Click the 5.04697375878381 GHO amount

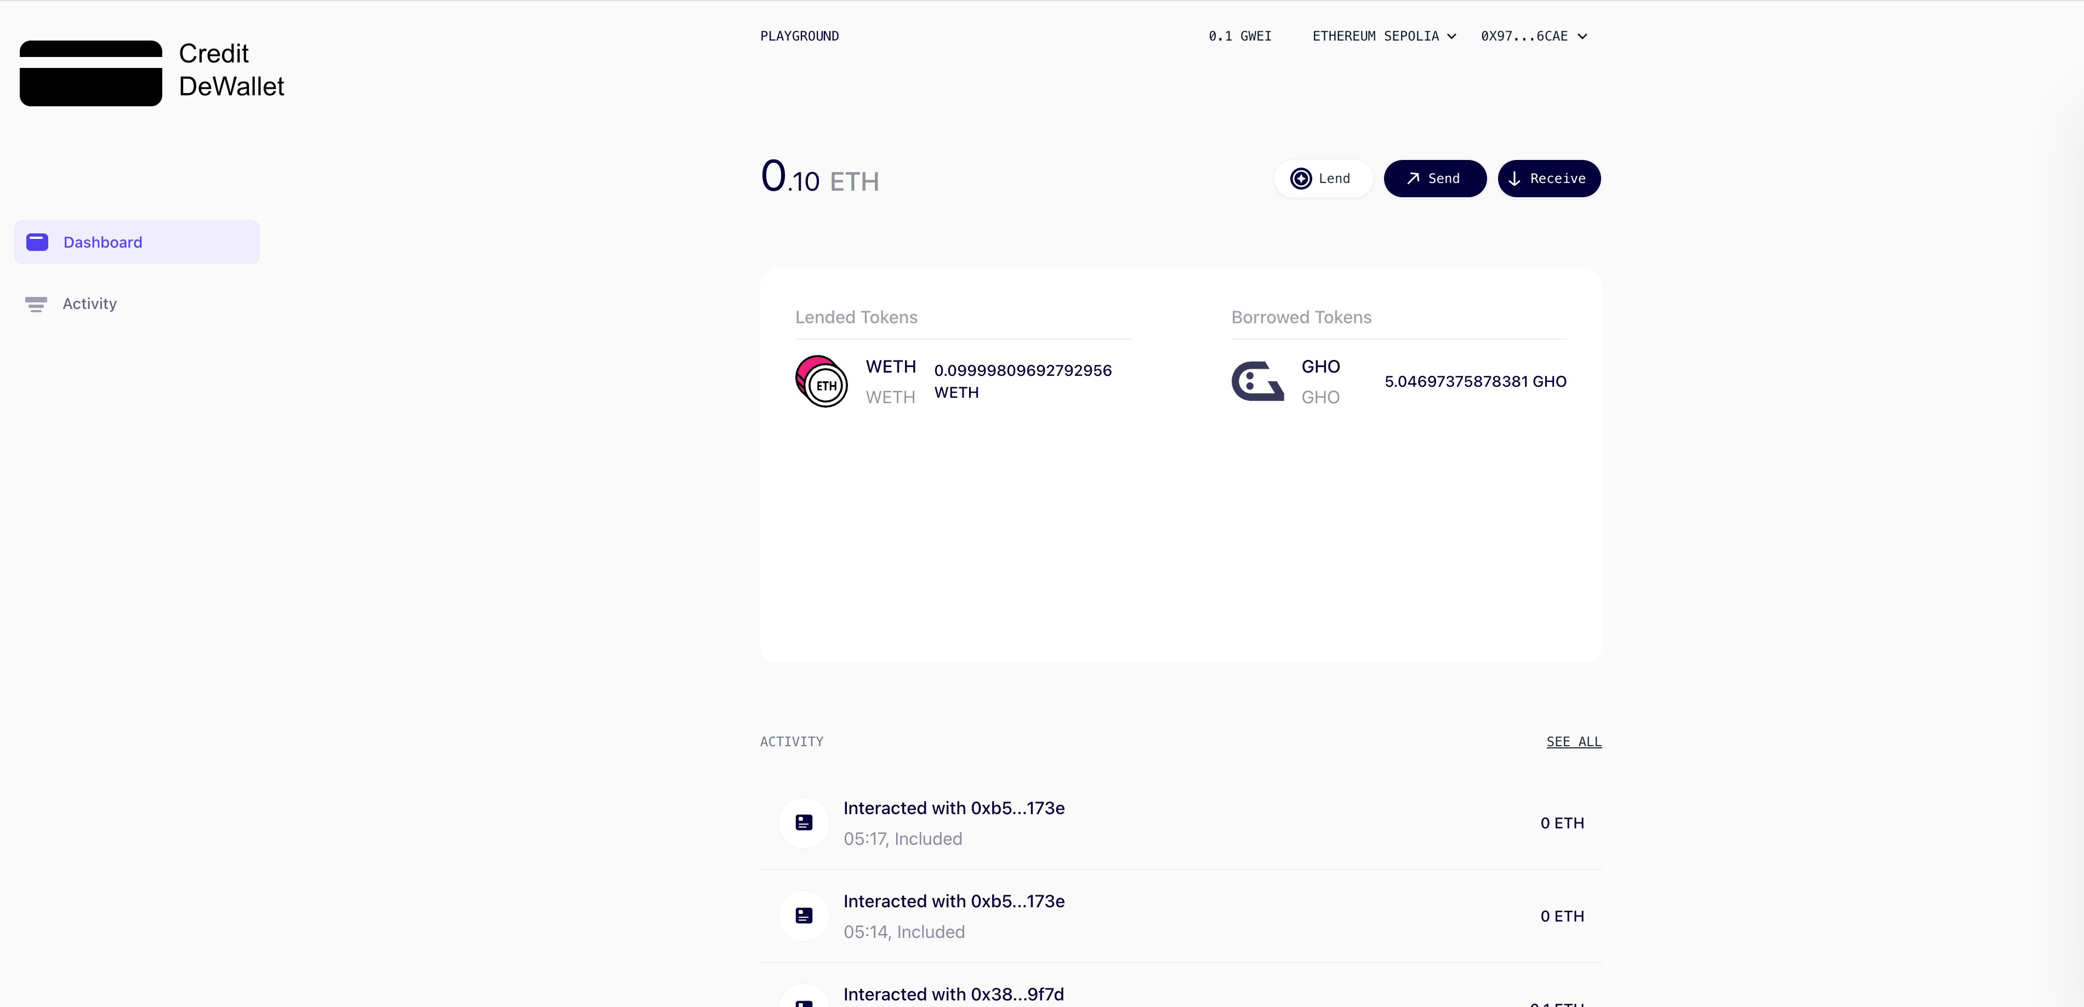pos(1475,381)
